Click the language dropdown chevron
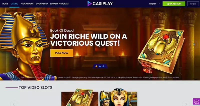 click(159, 4)
